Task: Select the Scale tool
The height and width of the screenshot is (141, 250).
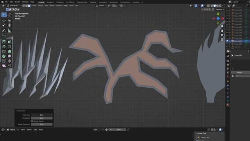Action: (x=4, y=25)
